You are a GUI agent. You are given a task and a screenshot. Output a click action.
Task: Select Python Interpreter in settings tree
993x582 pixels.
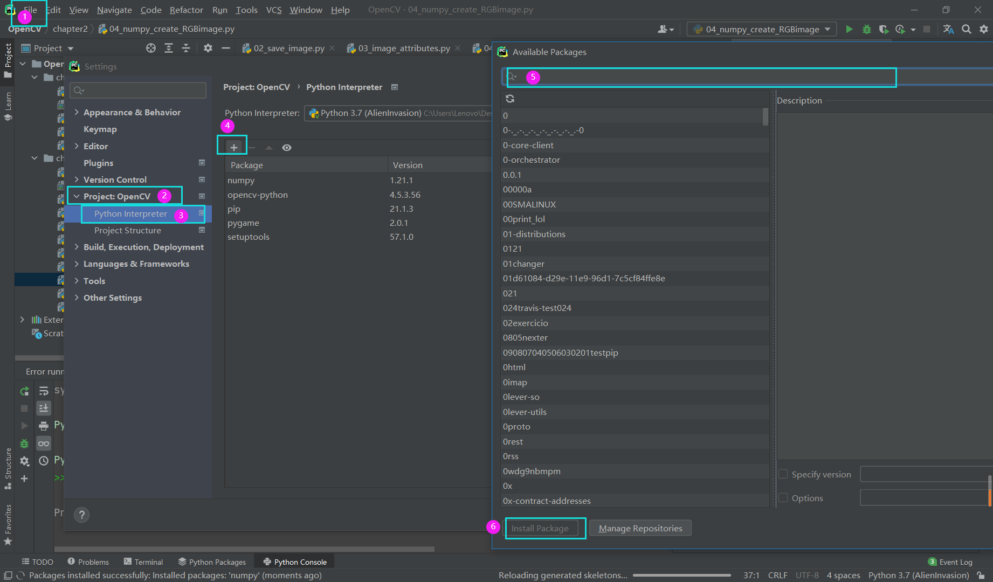coord(130,213)
